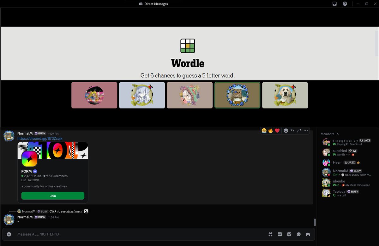Click Tapioca's avatar in members list
Viewport: 379px width, 246px height.
pos(326,193)
